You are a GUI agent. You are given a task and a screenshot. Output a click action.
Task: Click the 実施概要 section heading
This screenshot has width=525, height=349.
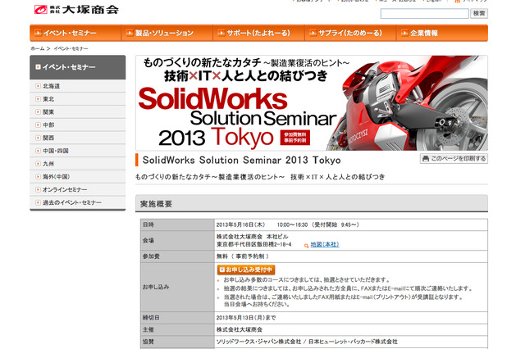tap(156, 203)
